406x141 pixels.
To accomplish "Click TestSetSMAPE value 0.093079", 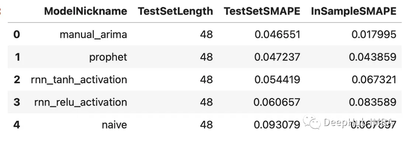I will [277, 125].
